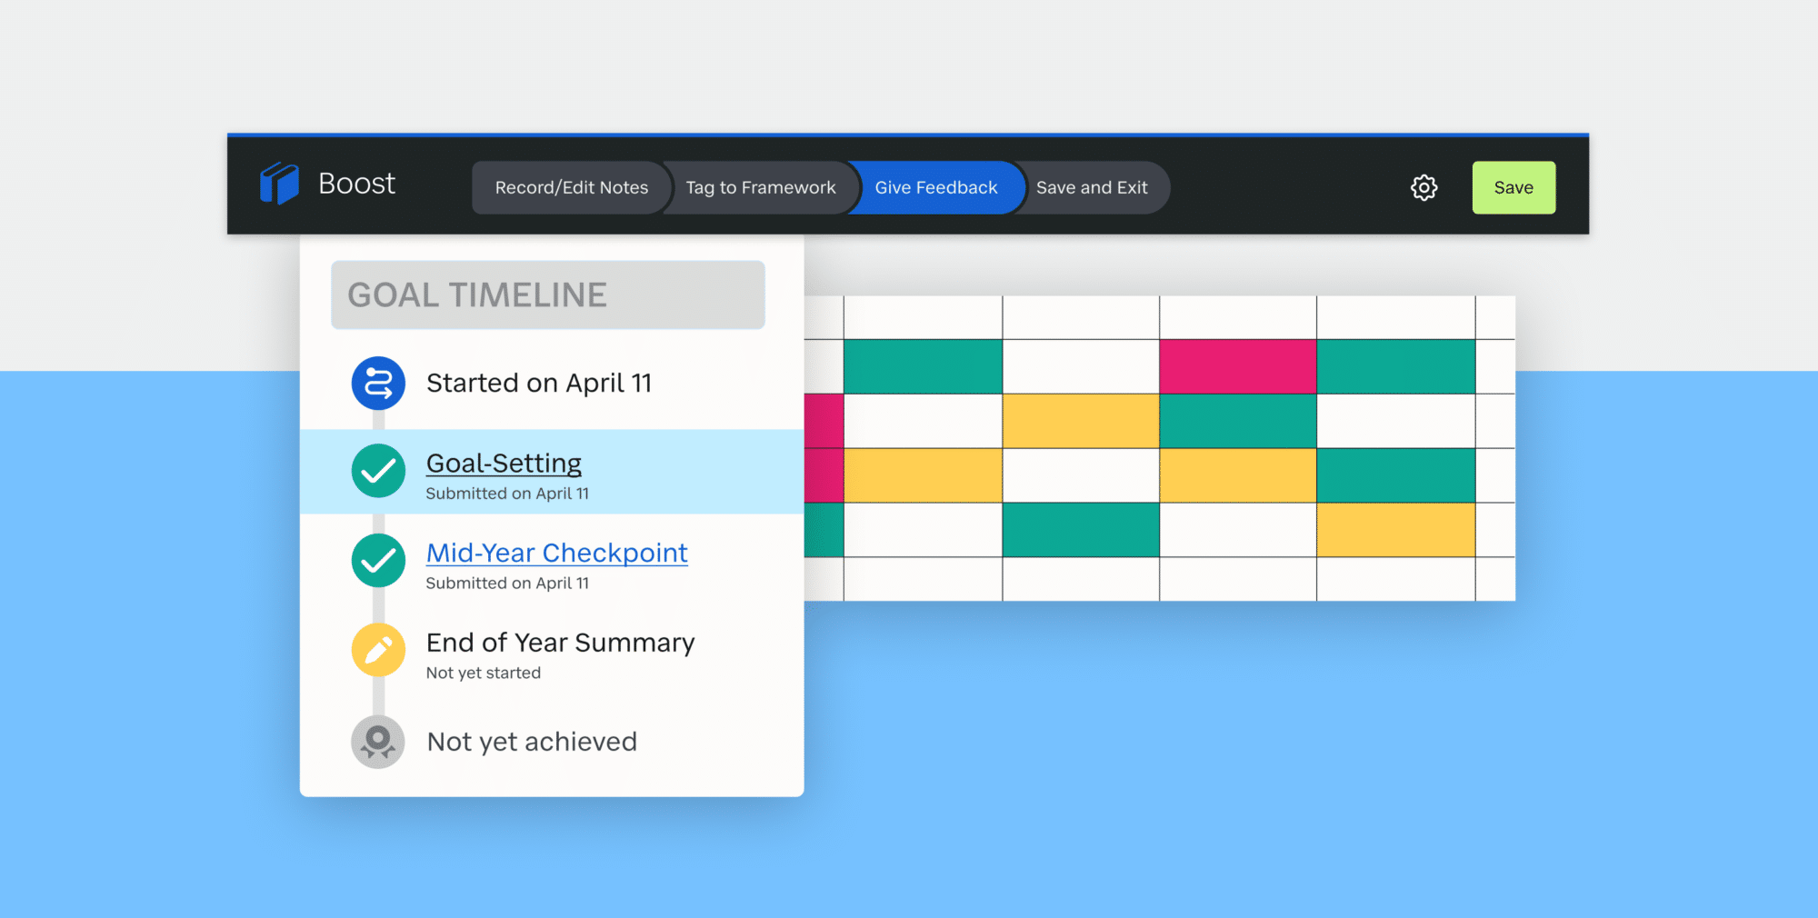The image size is (1818, 918).
Task: Click the checkmark beside Mid-Year Checkpoint
Action: [x=377, y=561]
